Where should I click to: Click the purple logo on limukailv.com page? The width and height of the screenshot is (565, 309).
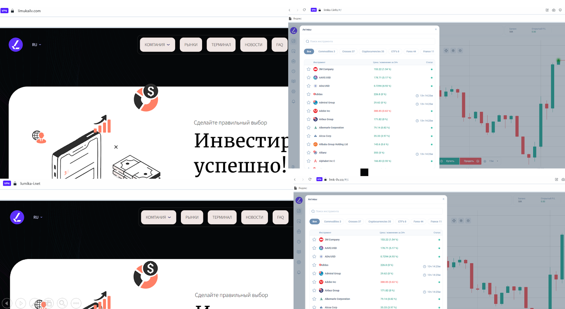[16, 45]
